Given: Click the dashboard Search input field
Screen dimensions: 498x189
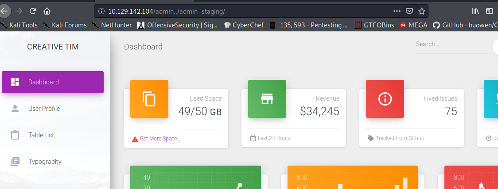Looking at the screenshot, I should [452, 45].
